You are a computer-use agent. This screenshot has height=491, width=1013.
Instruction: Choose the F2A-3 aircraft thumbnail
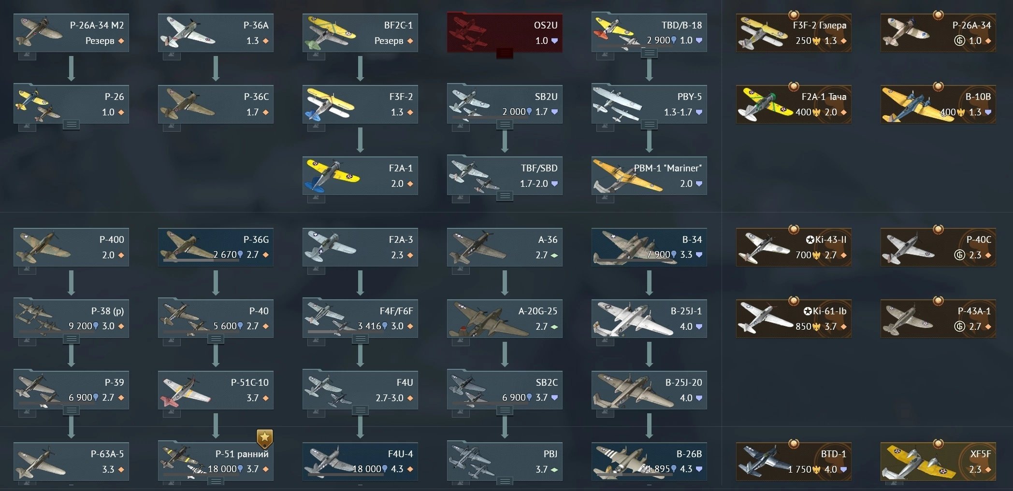pyautogui.click(x=331, y=247)
